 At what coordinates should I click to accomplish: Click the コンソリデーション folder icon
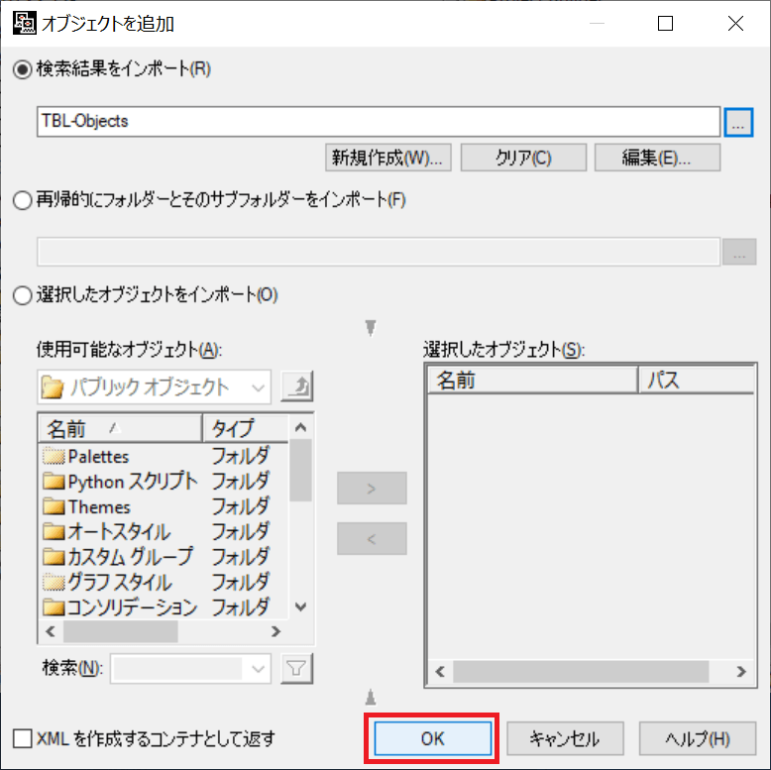point(54,607)
